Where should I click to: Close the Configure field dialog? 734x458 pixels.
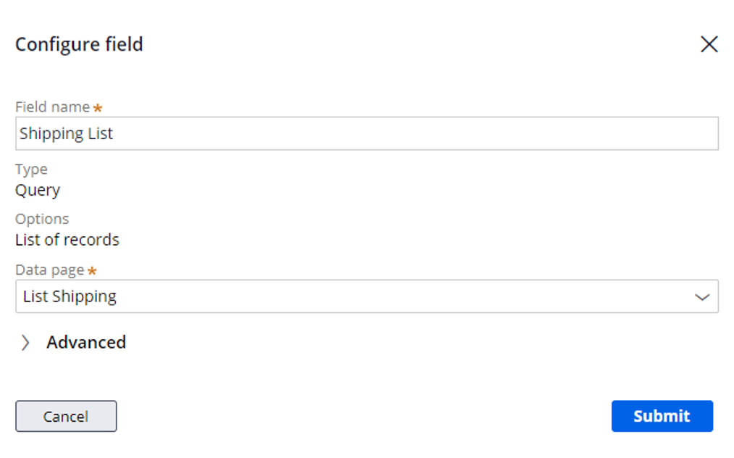(x=709, y=44)
